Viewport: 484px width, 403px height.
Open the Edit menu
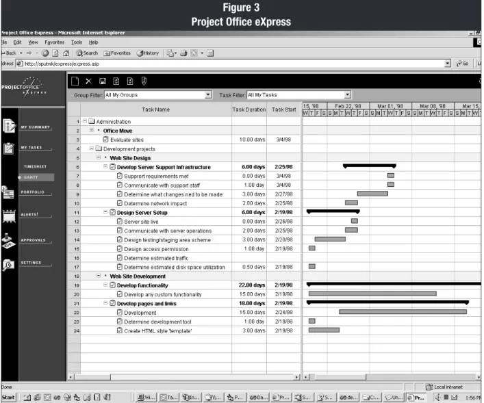[17, 42]
